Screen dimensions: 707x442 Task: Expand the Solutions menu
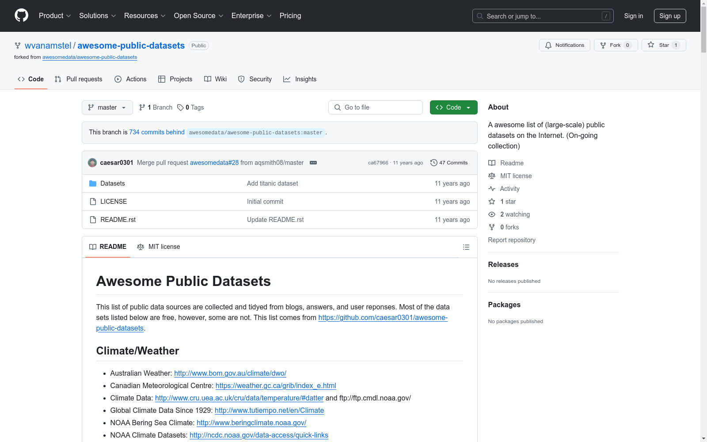click(x=97, y=15)
